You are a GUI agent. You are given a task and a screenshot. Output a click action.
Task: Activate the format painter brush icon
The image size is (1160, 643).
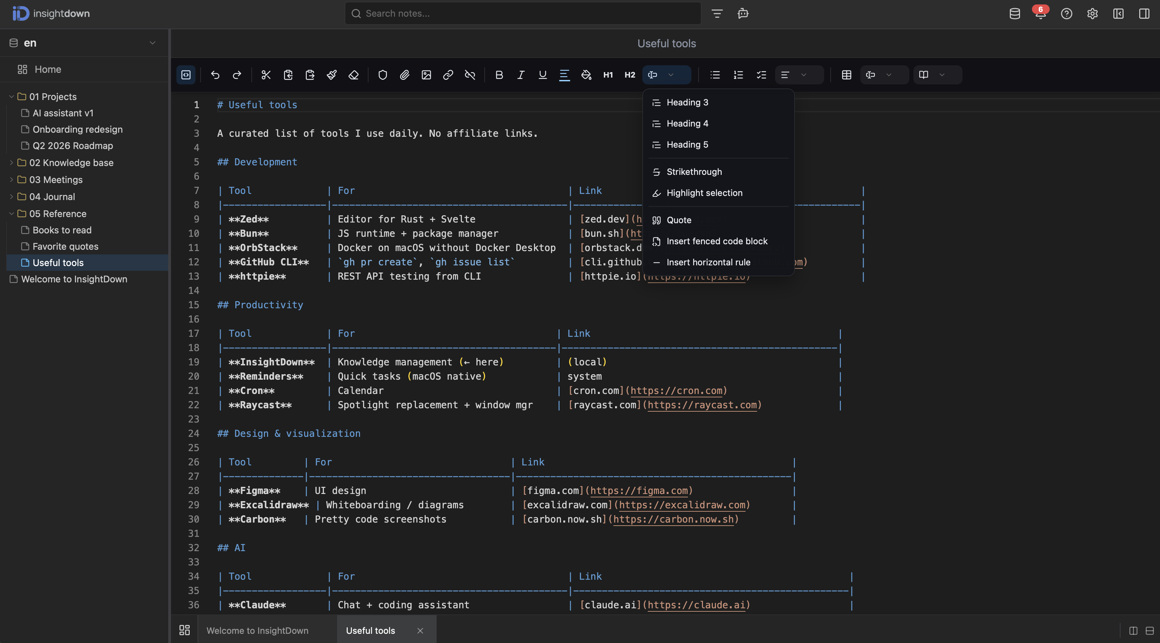[332, 75]
